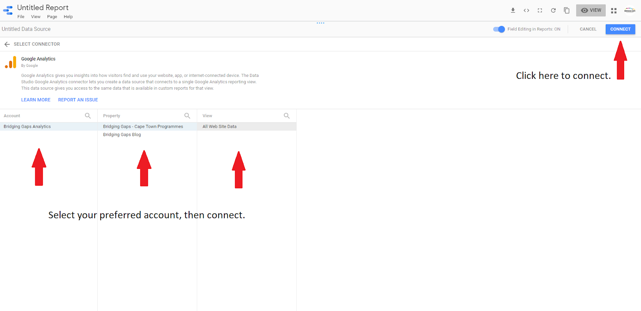Image resolution: width=641 pixels, height=311 pixels.
Task: Search within the View column
Action: point(286,116)
